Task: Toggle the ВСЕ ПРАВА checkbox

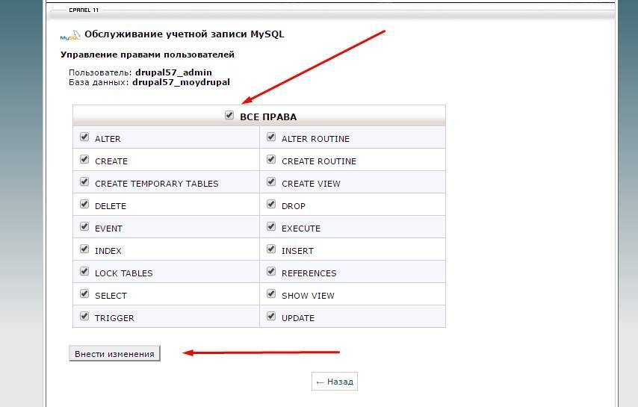Action: pos(229,115)
